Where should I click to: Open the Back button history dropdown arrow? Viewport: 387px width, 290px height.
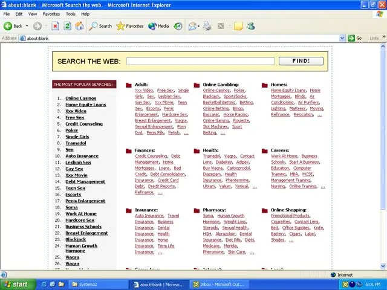(27, 26)
